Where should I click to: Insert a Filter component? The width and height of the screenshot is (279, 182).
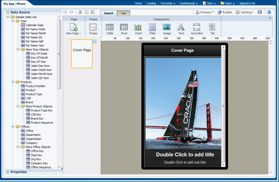tap(152, 29)
